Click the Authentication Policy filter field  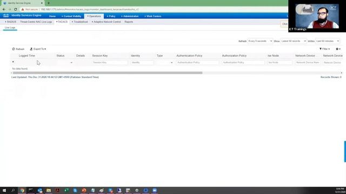(197, 63)
